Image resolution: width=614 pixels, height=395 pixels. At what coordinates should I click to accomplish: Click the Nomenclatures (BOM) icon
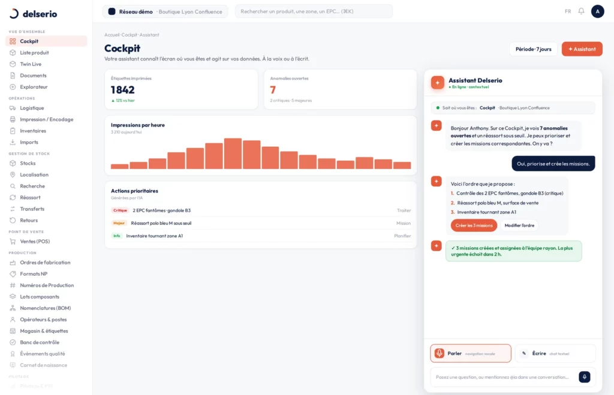[13, 308]
